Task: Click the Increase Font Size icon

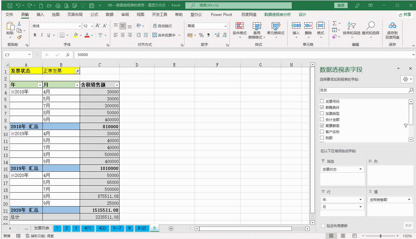Action: click(98, 26)
